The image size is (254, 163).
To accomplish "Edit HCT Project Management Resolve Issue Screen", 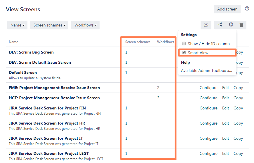I will pos(225,98).
